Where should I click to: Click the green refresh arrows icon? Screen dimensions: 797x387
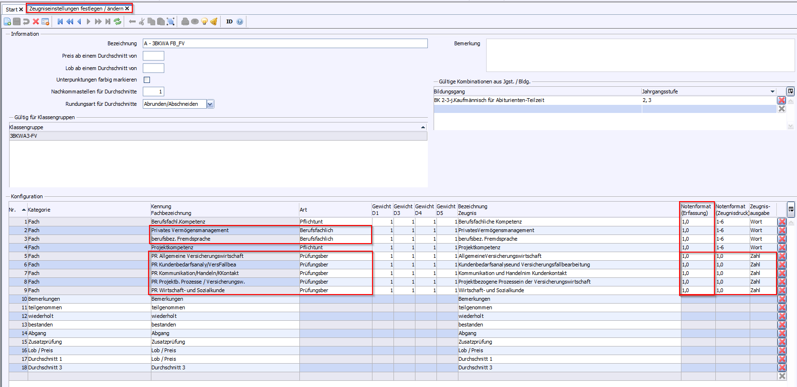(x=117, y=21)
